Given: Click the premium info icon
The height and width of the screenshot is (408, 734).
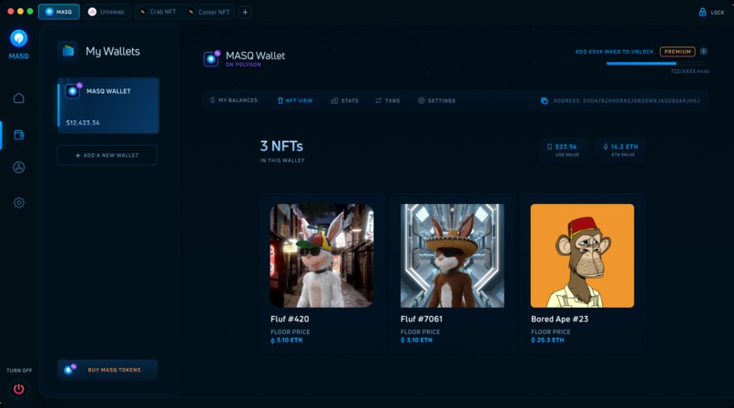Looking at the screenshot, I should 704,52.
